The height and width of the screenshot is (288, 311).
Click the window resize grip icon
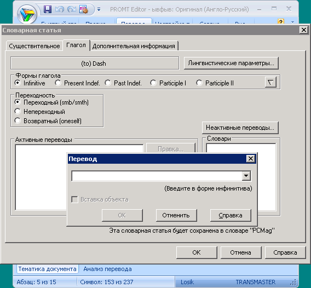(x=293, y=283)
